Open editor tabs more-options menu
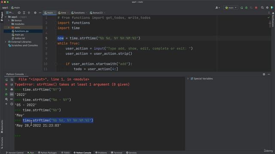The image size is (275, 154). (x=269, y=13)
